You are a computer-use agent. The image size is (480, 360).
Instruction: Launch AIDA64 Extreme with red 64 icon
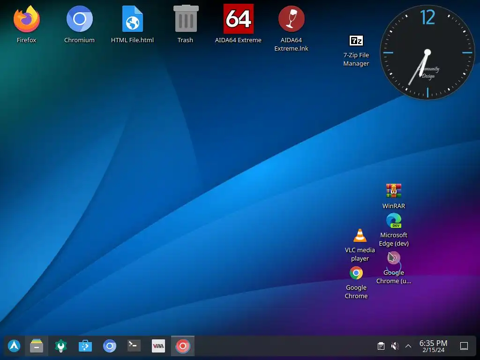coord(239,19)
